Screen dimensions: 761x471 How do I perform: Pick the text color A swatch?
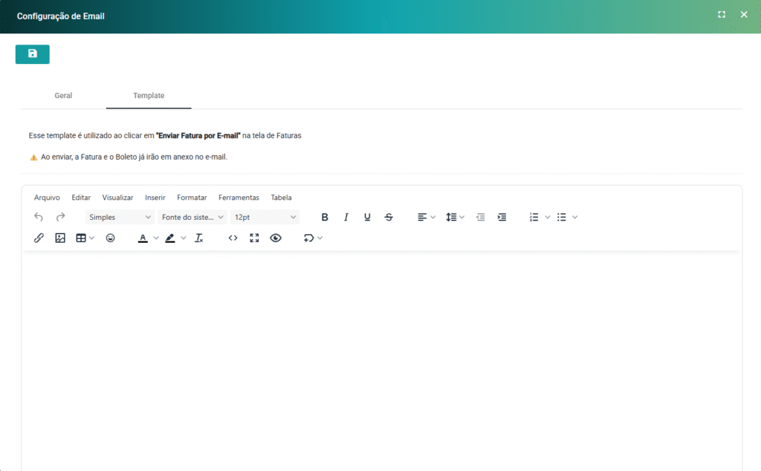tap(143, 238)
